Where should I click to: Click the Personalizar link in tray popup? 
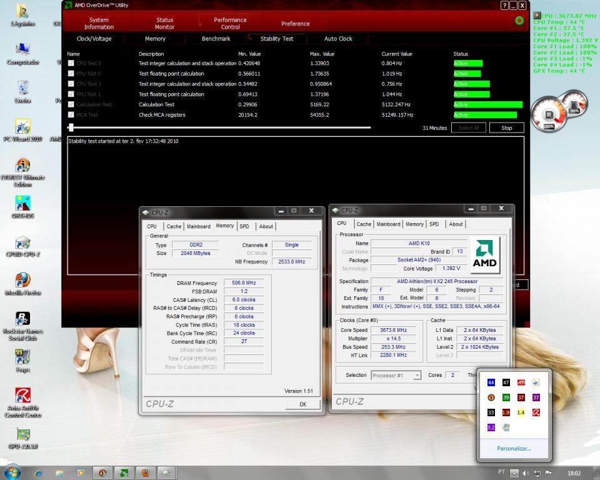514,448
